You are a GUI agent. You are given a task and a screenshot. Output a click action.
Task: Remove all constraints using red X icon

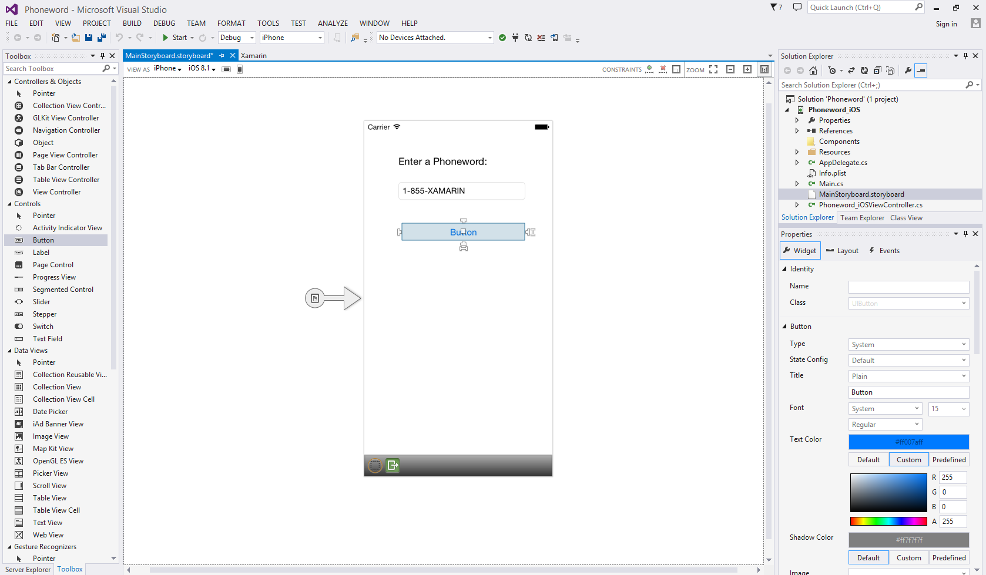tap(663, 69)
